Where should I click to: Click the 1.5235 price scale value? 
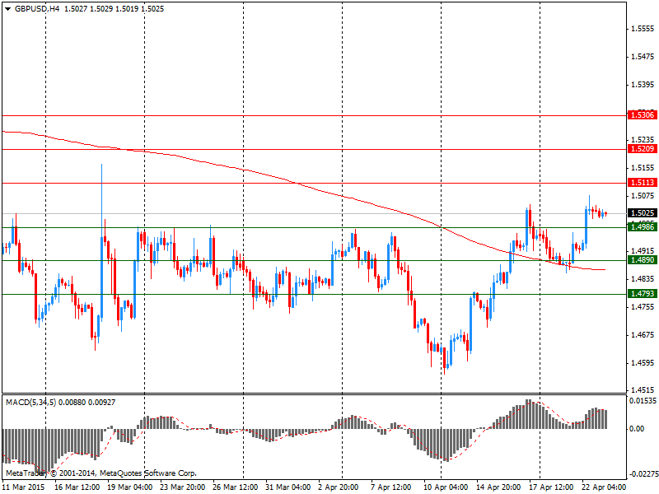click(643, 139)
